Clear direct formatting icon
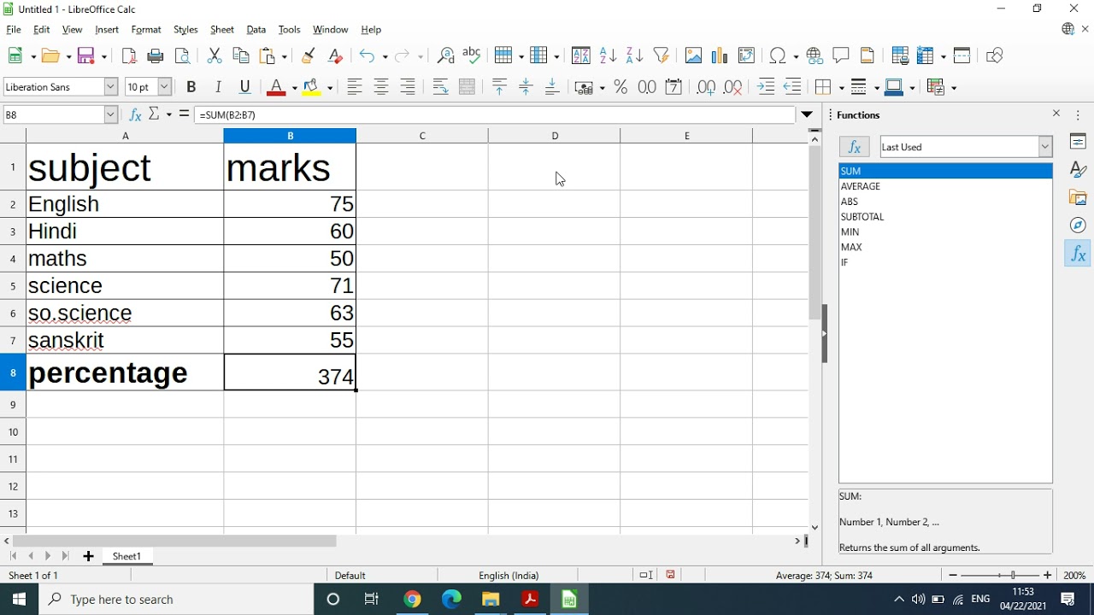Screen dimensions: 1094x615 coord(335,56)
